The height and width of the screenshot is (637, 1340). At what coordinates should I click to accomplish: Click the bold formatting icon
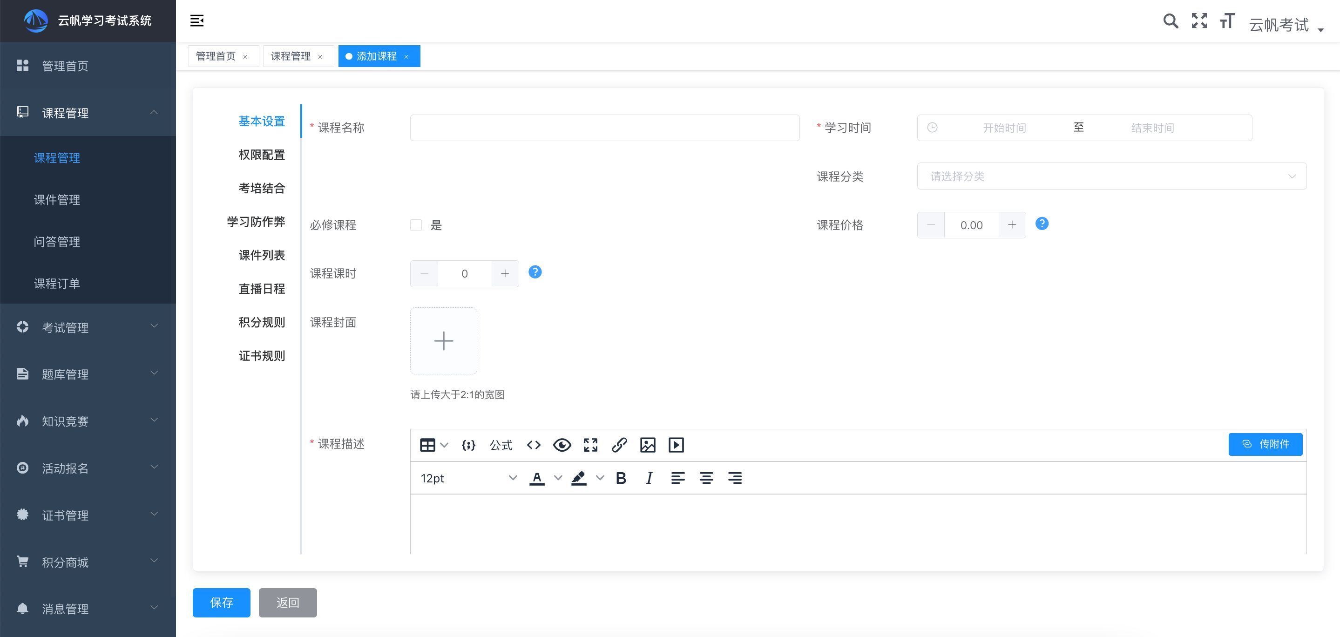tap(621, 478)
